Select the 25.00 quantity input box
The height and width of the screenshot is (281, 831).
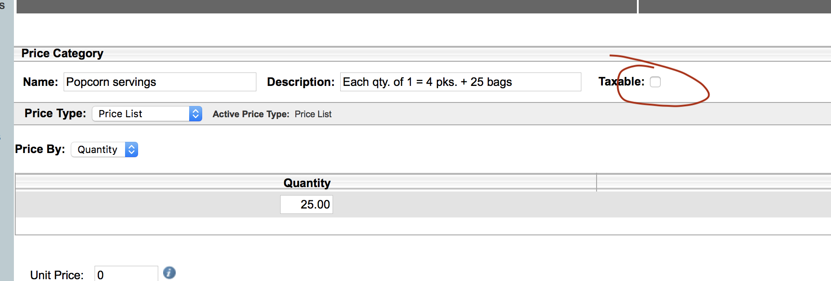307,204
